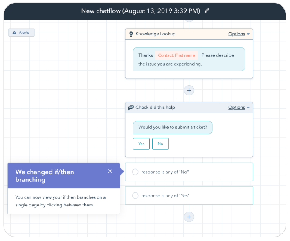
Task: Click the pencil icon to rename chatflow
Action: click(x=207, y=11)
